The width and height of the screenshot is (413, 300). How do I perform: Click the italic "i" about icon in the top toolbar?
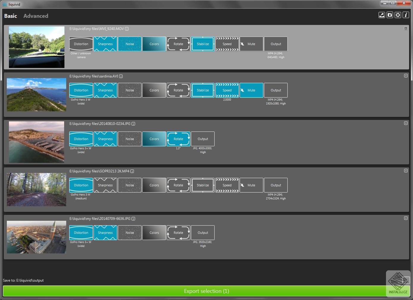406,15
